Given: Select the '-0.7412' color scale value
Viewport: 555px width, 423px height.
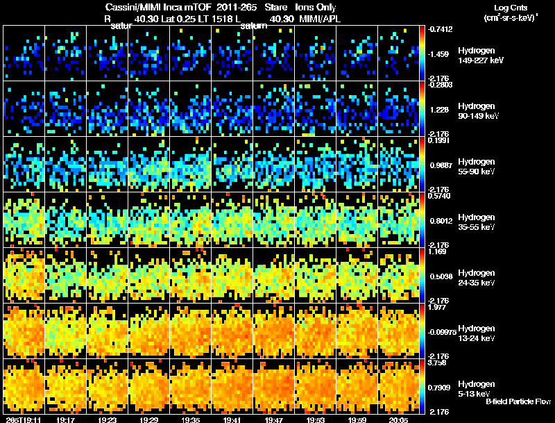Looking at the screenshot, I should (440, 29).
